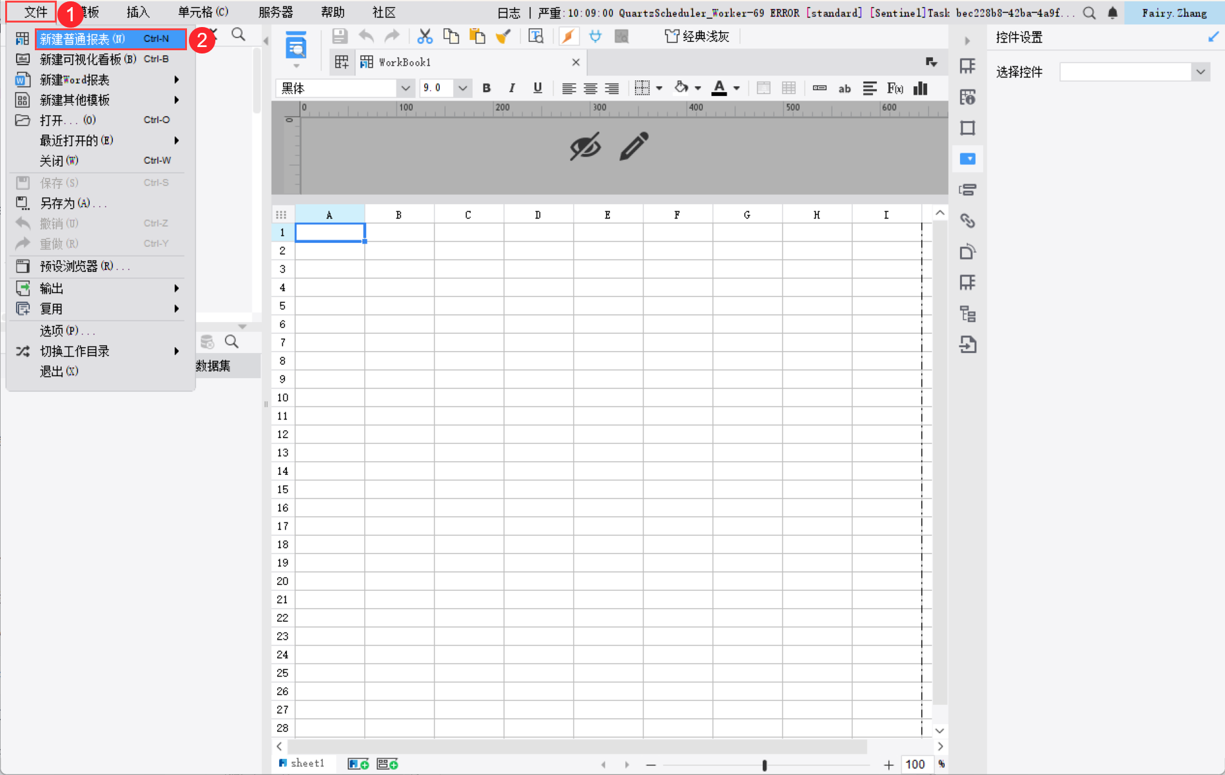The height and width of the screenshot is (775, 1225).
Task: Click the large blue preview icon
Action: pos(296,46)
